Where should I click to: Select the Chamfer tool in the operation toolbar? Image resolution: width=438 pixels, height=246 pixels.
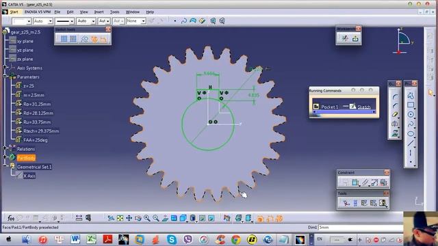click(395, 106)
